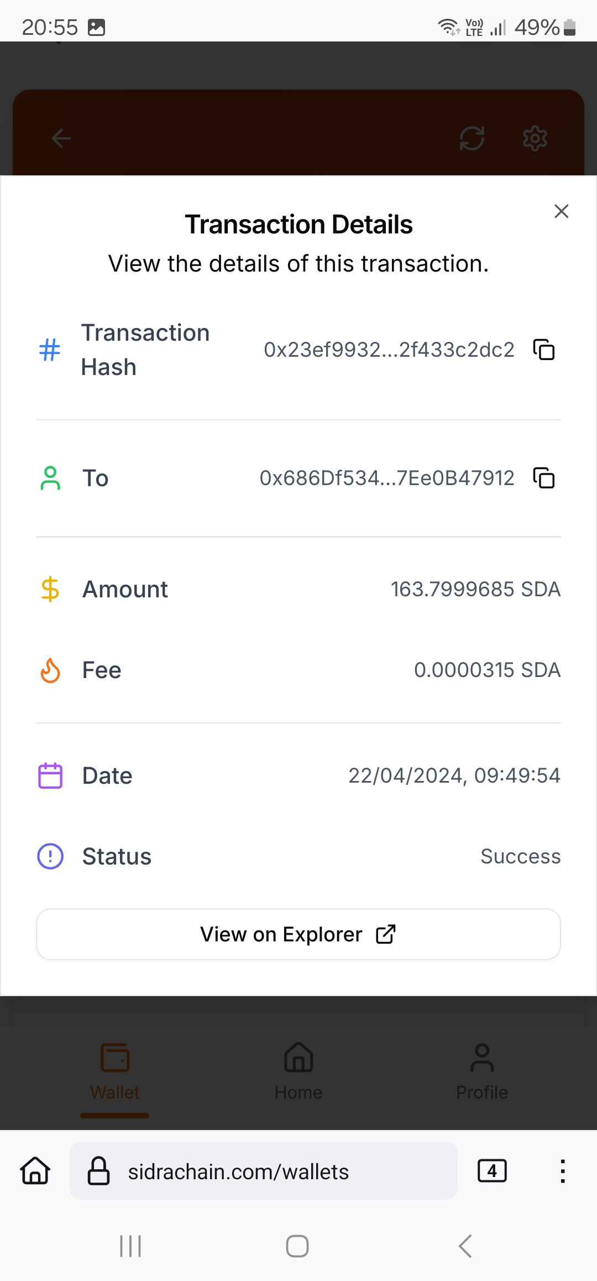Tap the back arrow in wallet header
This screenshot has width=597, height=1281.
pyautogui.click(x=61, y=138)
